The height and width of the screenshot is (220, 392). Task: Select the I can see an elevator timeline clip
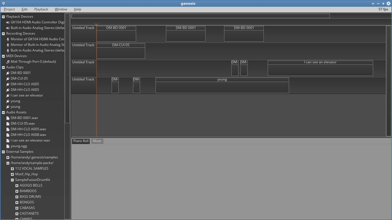pos(320,68)
